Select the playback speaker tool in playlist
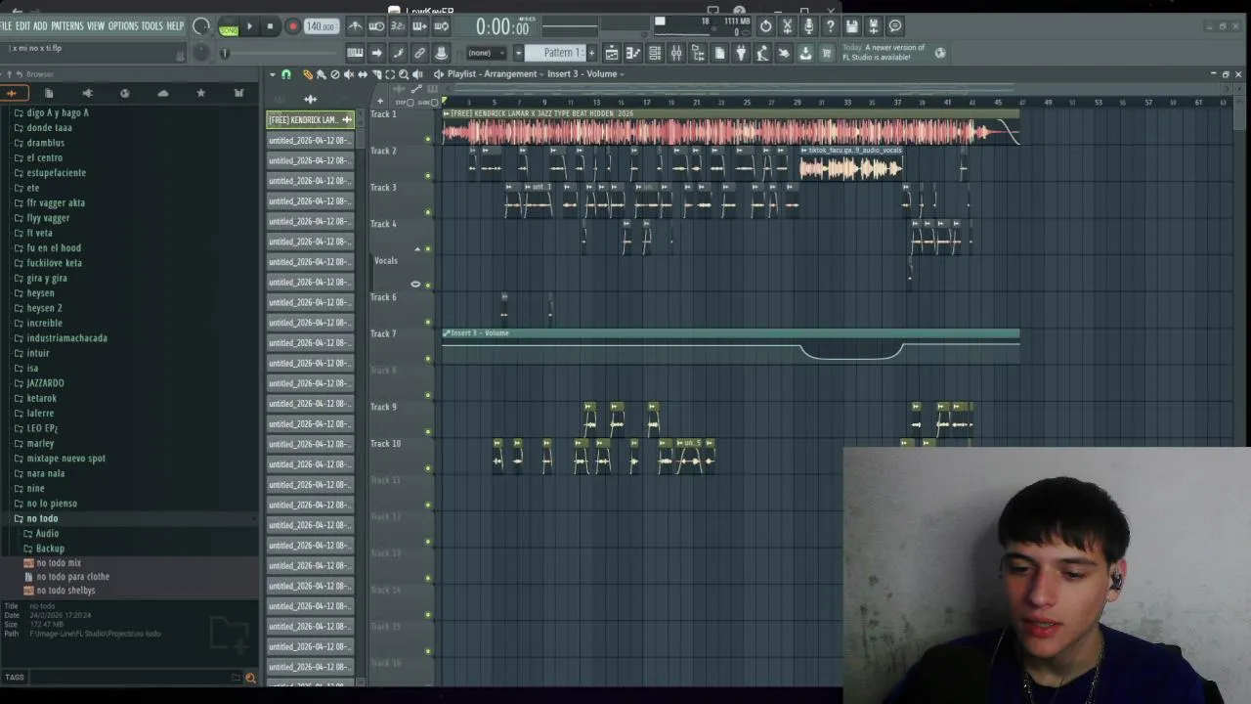 [417, 74]
